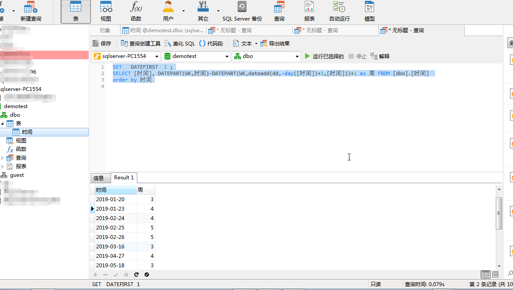Expand the 查询 node in the tree
The width and height of the screenshot is (513, 290).
point(3,158)
